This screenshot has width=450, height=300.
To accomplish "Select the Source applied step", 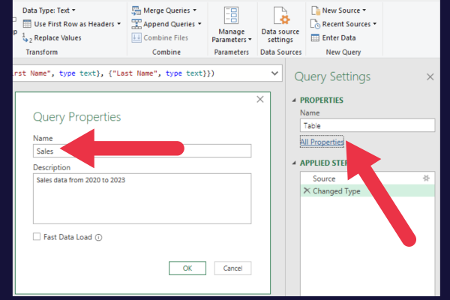I will (x=367, y=178).
